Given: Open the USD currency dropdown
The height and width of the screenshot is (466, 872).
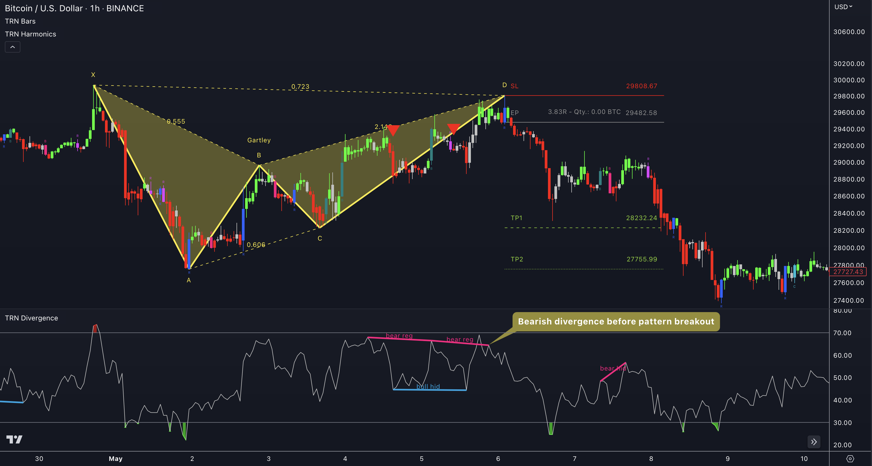Looking at the screenshot, I should (843, 7).
